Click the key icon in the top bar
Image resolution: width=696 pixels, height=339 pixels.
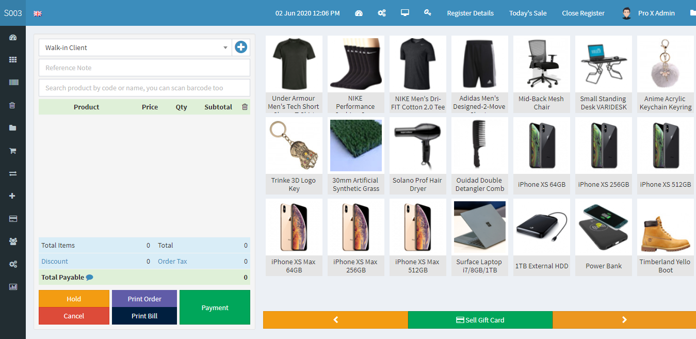[428, 13]
